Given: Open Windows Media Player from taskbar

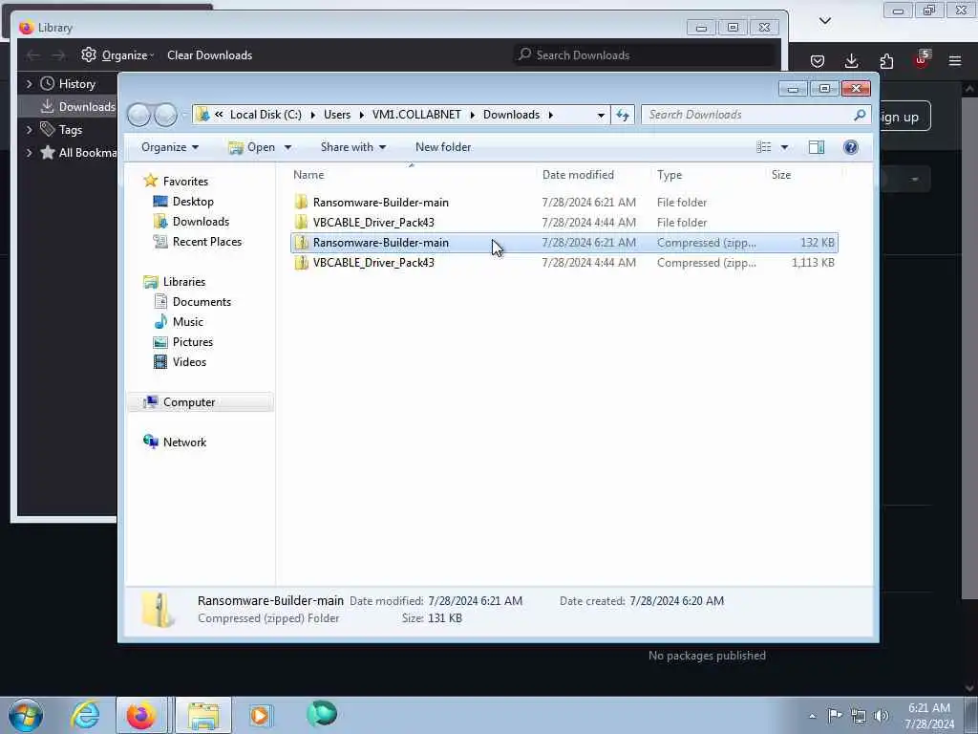Looking at the screenshot, I should click(x=260, y=715).
